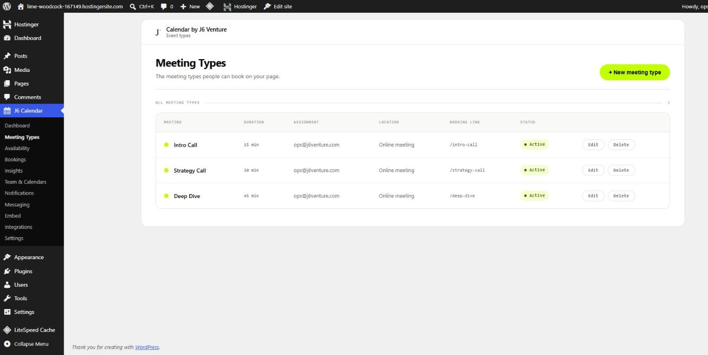This screenshot has height=355, width=708.
Task: Open Team & Calendars submenu item
Action: (x=25, y=182)
